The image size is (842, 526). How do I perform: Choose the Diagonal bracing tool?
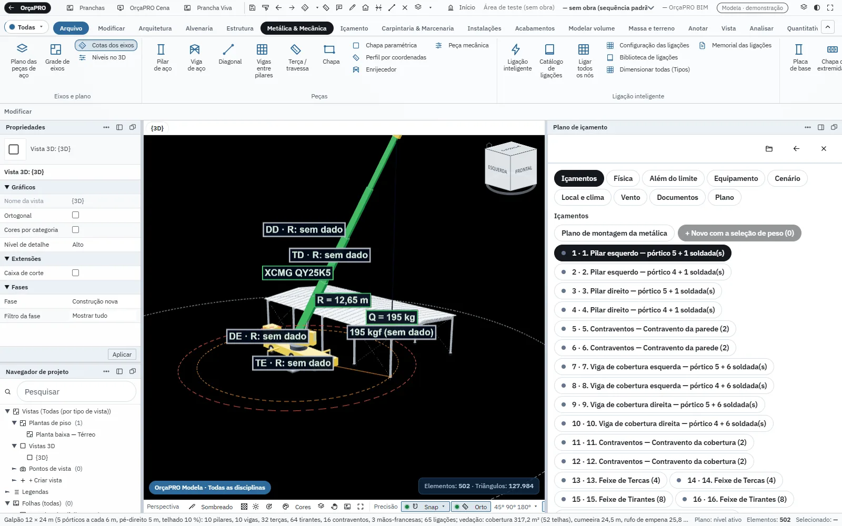point(230,54)
